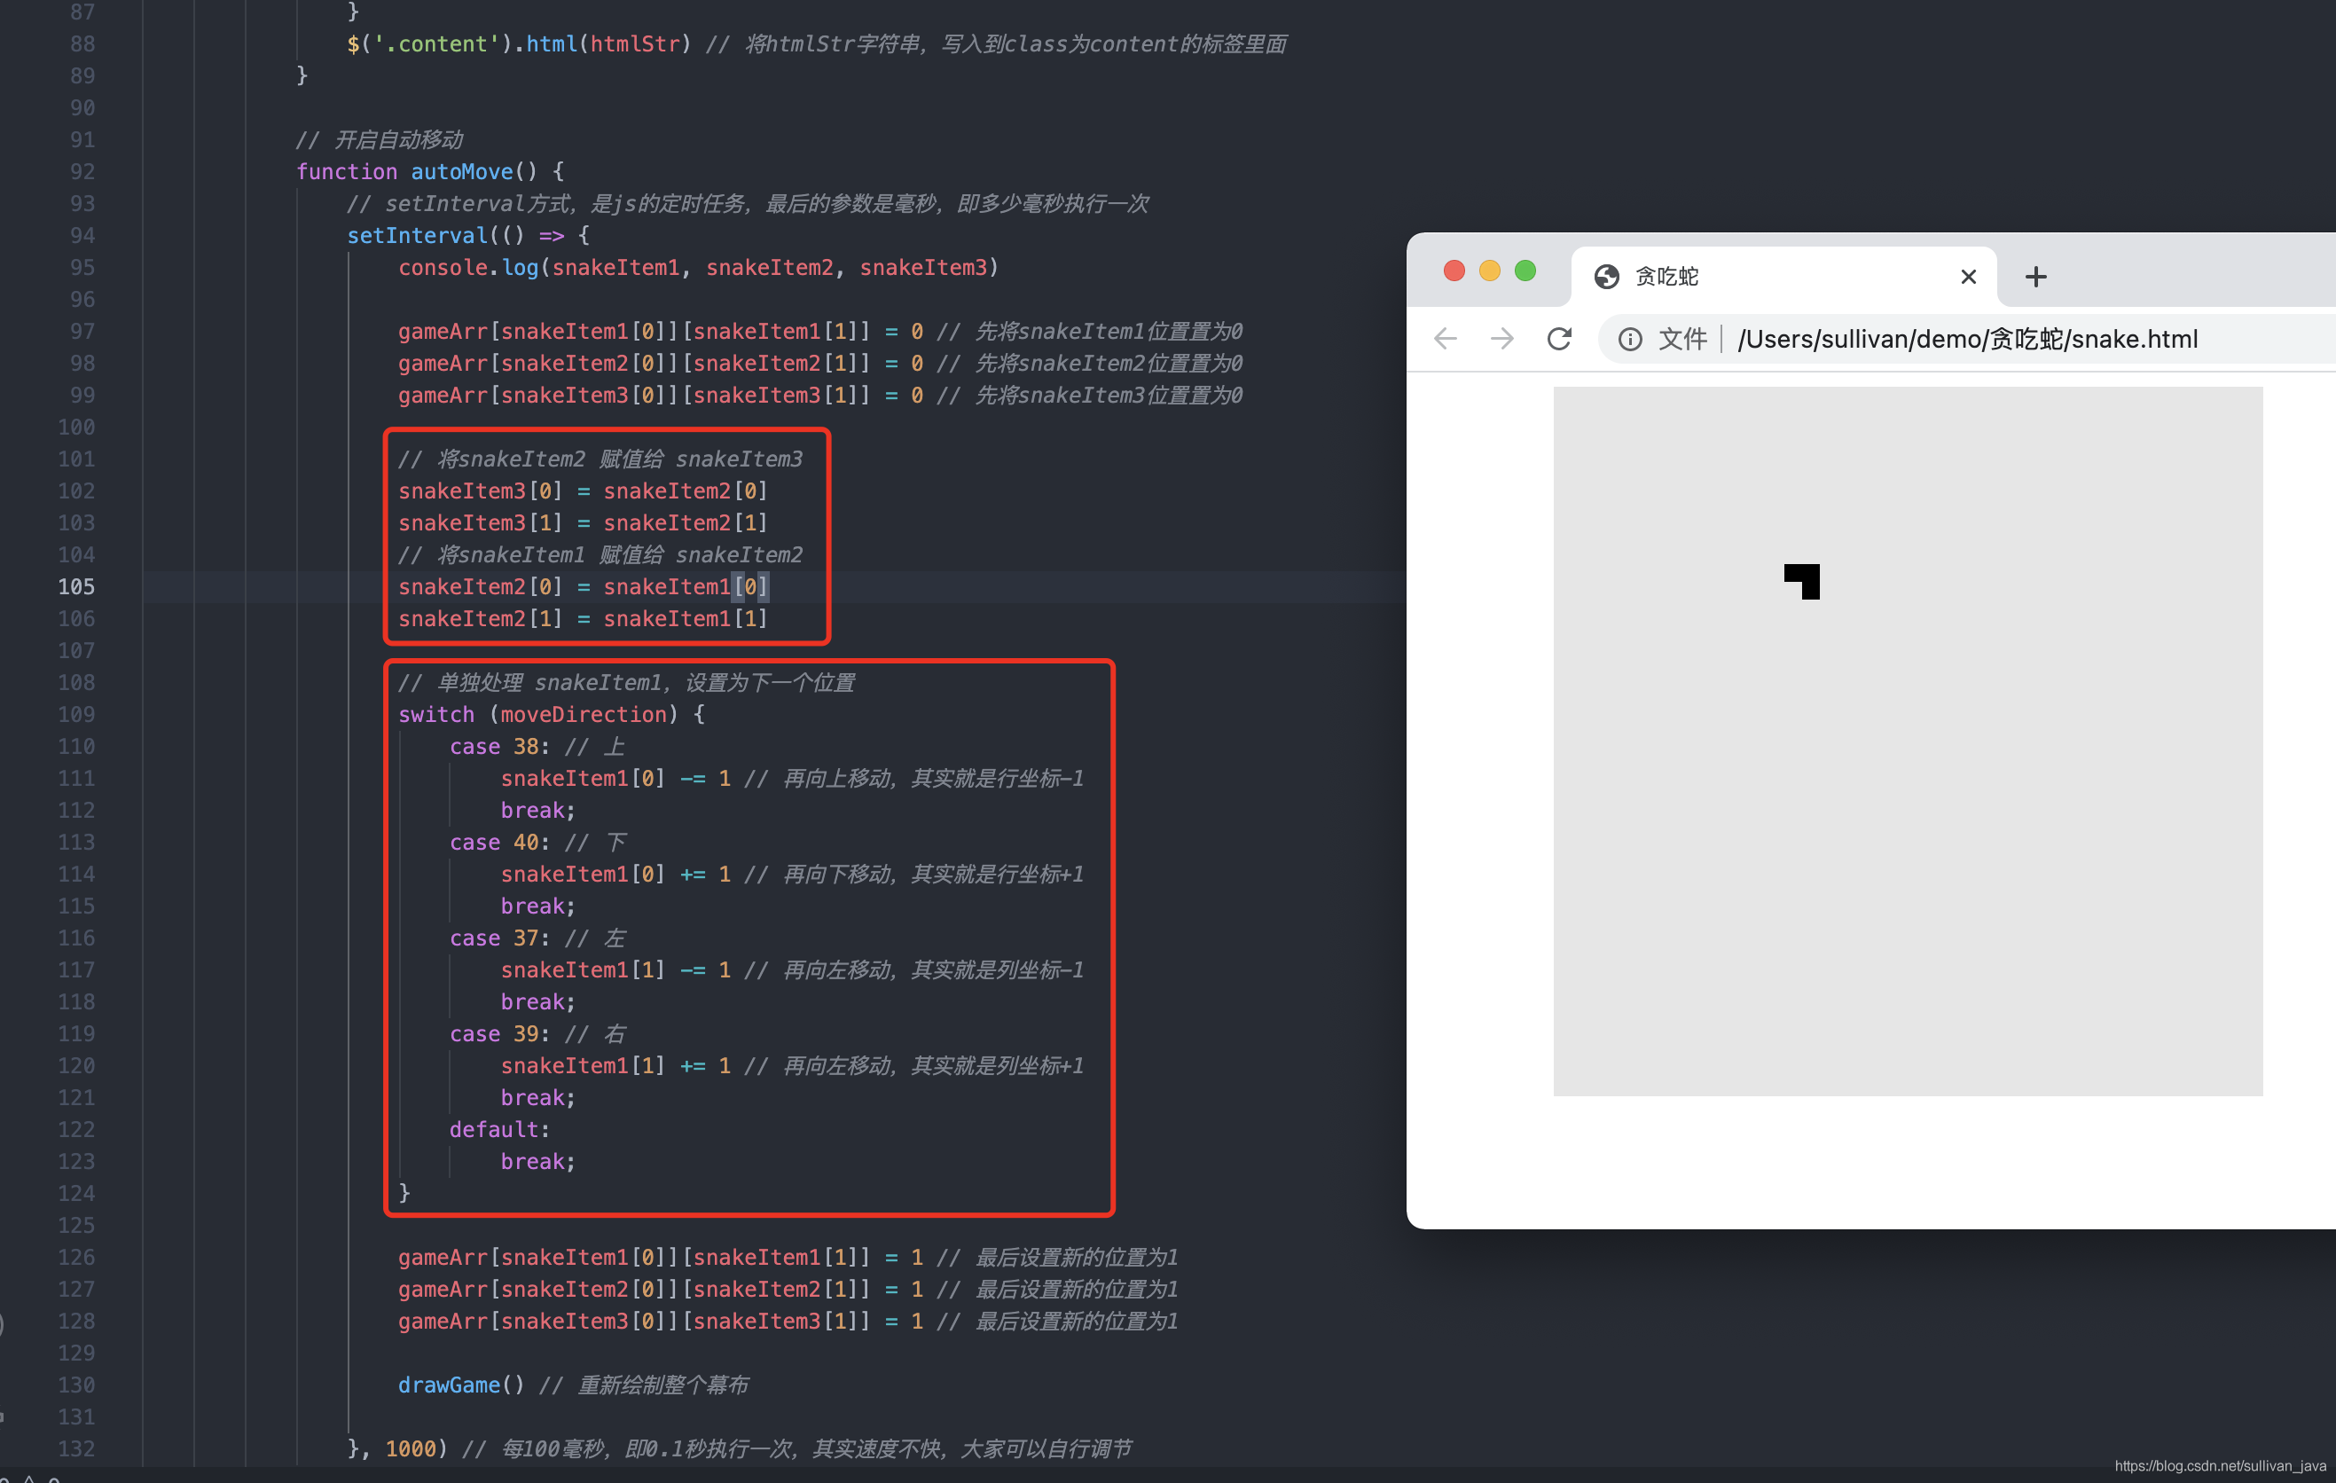Click 'setInterval(() => {' on line 94
The height and width of the screenshot is (1483, 2336).
(468, 235)
